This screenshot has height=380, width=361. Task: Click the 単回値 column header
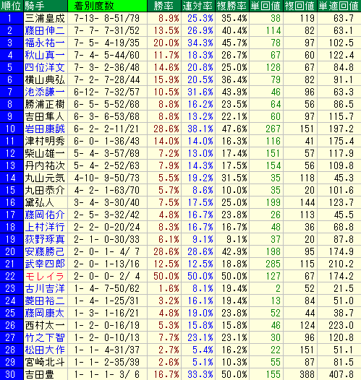[x=266, y=6]
